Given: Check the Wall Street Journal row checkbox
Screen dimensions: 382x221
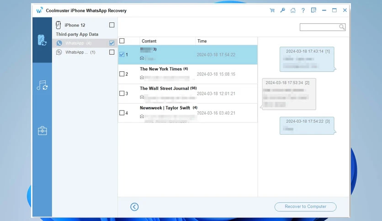Looking at the screenshot, I should pos(122,93).
